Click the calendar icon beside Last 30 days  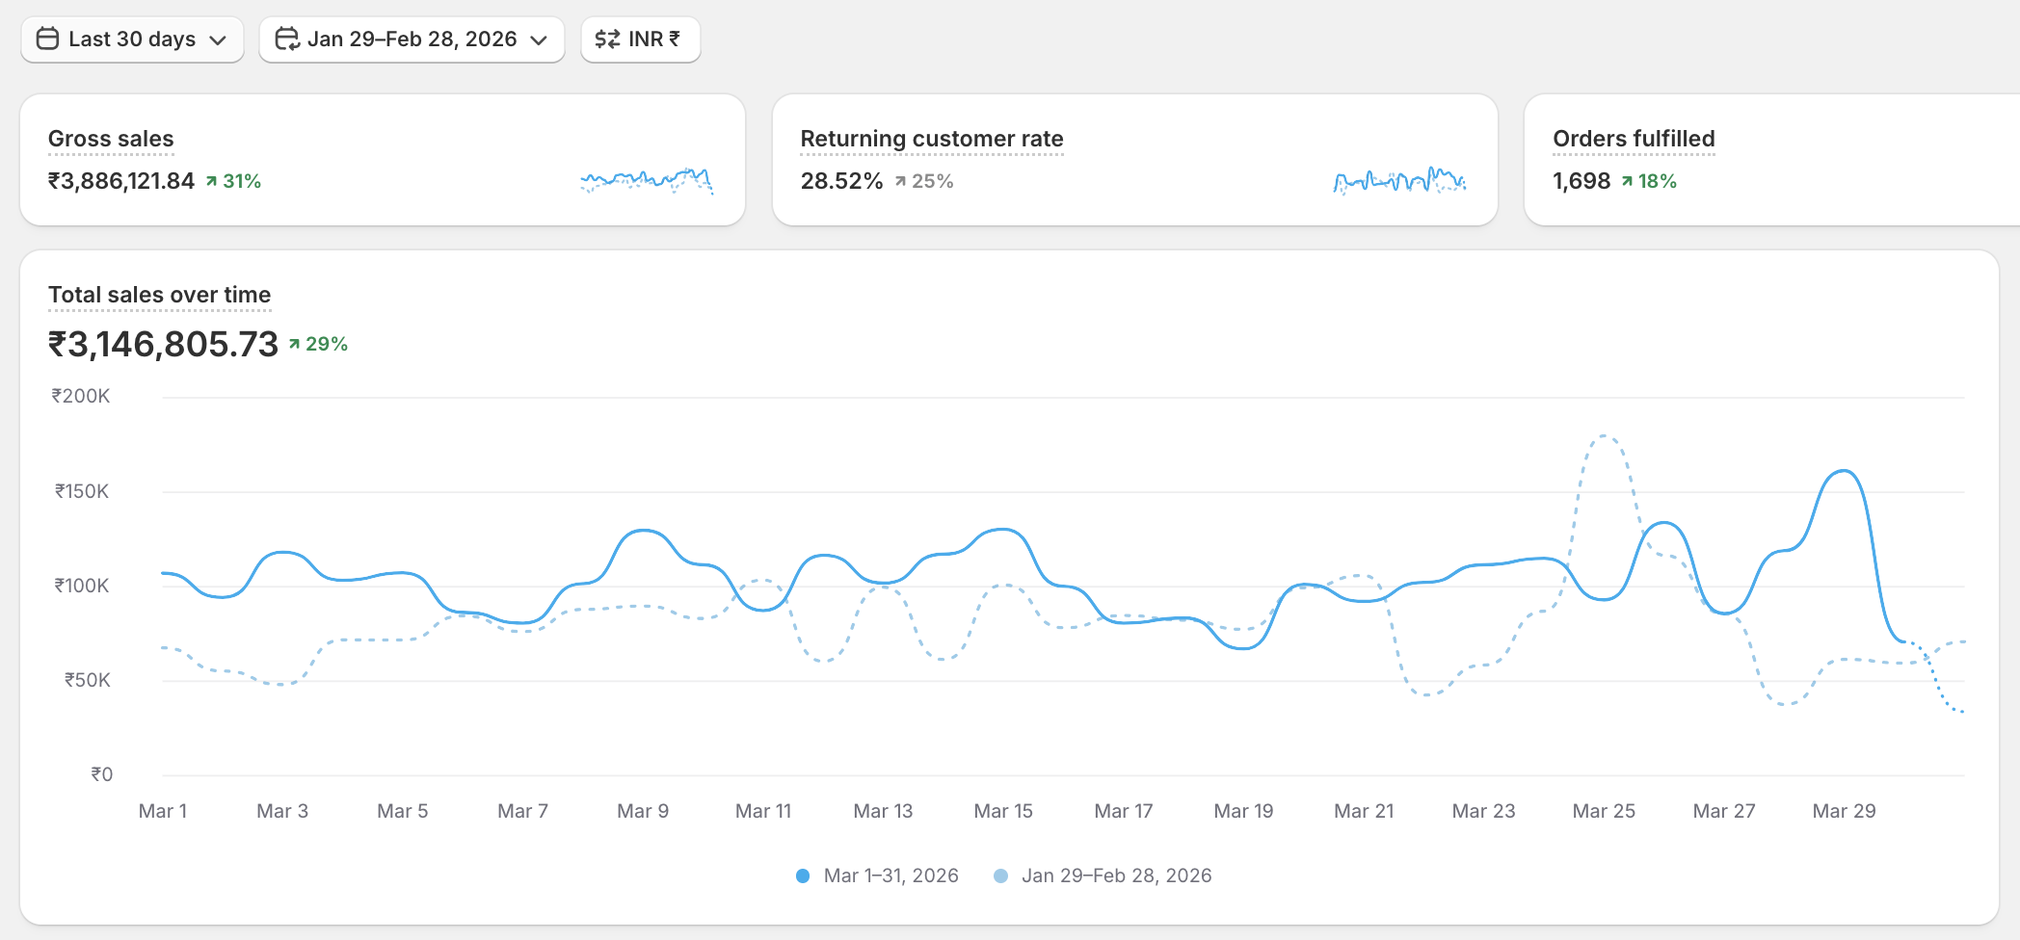pyautogui.click(x=47, y=39)
